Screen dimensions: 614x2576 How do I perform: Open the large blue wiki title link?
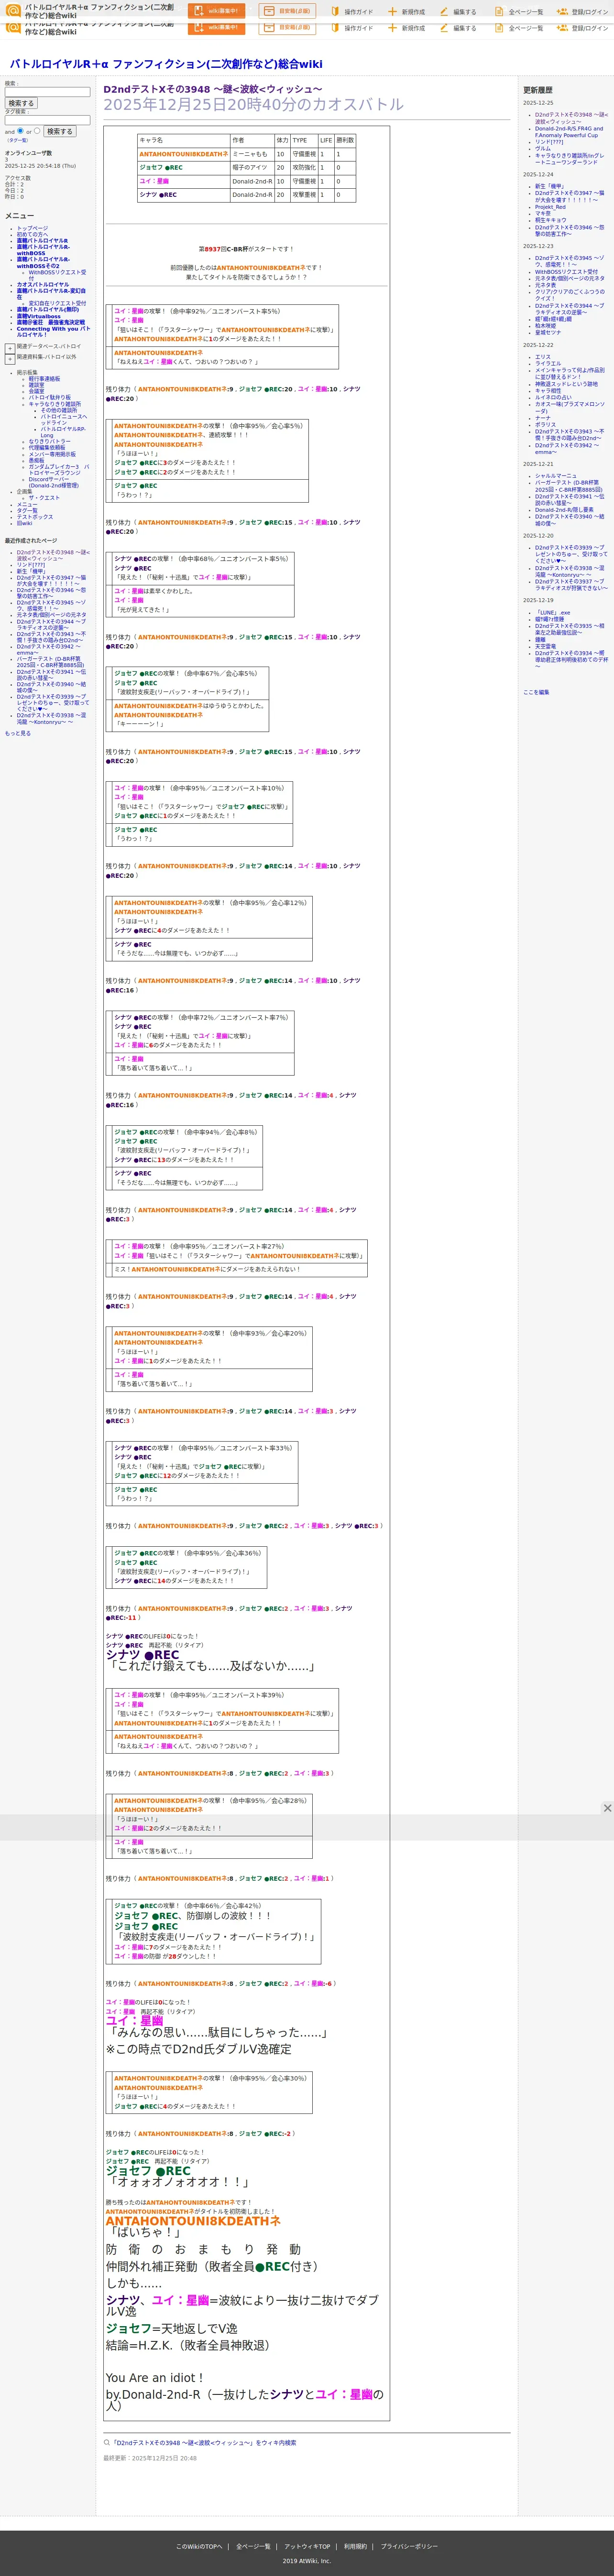(x=166, y=64)
